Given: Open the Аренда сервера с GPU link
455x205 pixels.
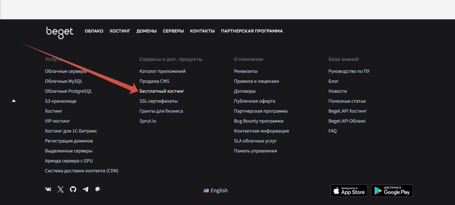Looking at the screenshot, I should (69, 161).
